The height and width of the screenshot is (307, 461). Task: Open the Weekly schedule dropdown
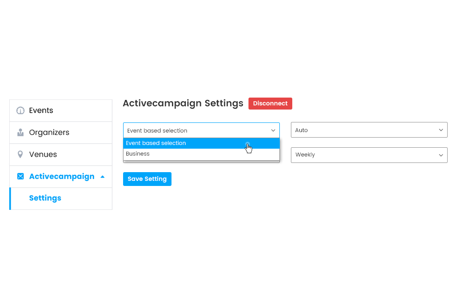pyautogui.click(x=369, y=155)
